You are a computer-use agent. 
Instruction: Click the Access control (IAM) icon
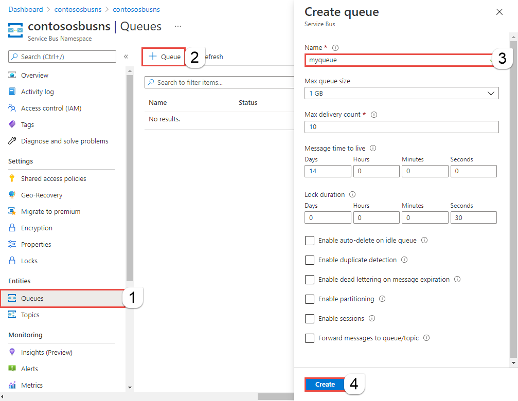coord(12,108)
